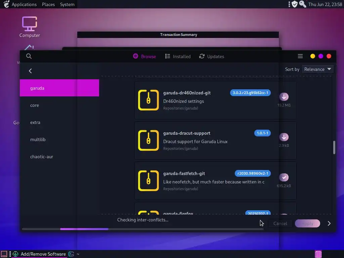Click the show desktop icon in bottom panel

(4, 254)
